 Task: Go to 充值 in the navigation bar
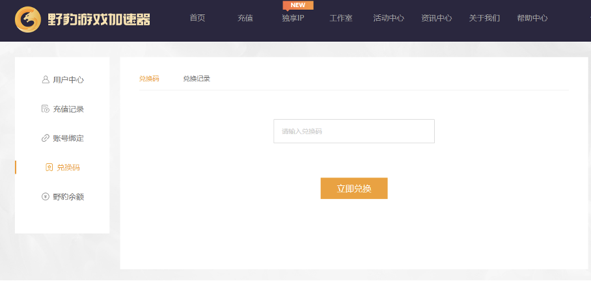click(245, 18)
